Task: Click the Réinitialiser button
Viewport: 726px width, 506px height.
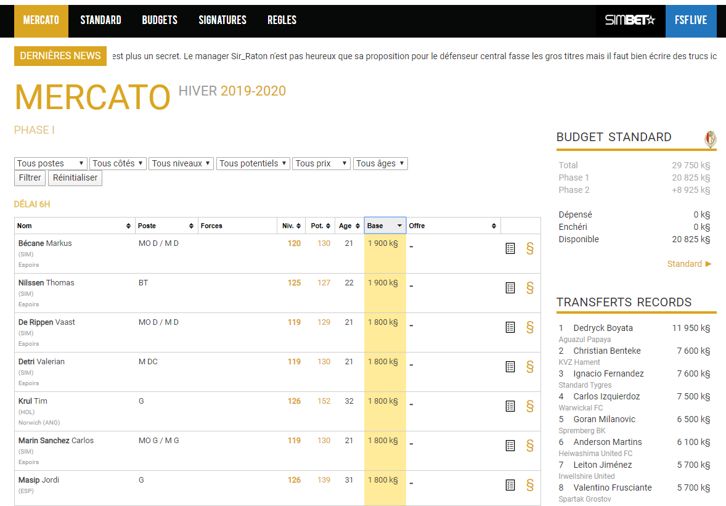Action: (x=75, y=178)
